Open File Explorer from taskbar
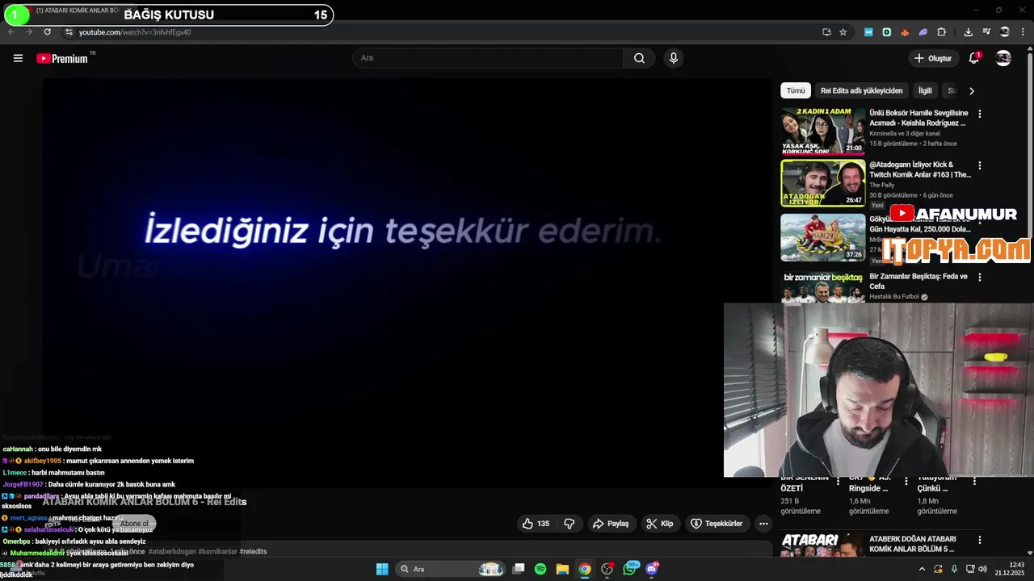 pos(562,569)
